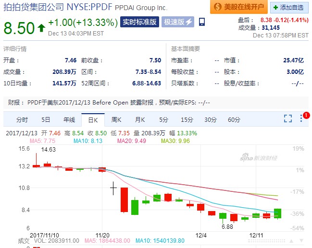This screenshot has height=248, width=312.
Task: Click the green price up arrow
Action: click(x=41, y=28)
